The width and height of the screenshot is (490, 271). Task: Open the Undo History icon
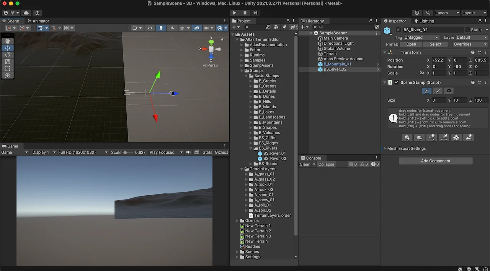[417, 13]
